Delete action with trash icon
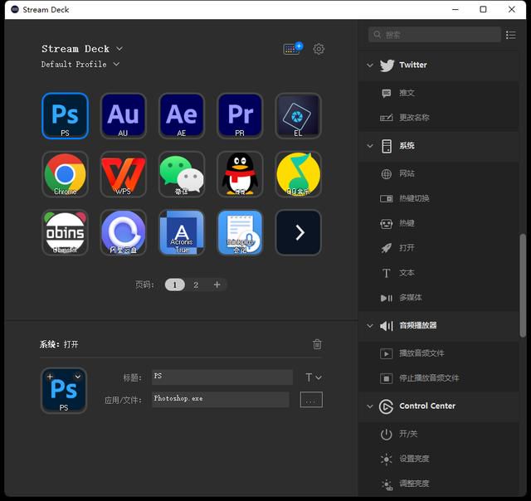The image size is (531, 501). [317, 344]
